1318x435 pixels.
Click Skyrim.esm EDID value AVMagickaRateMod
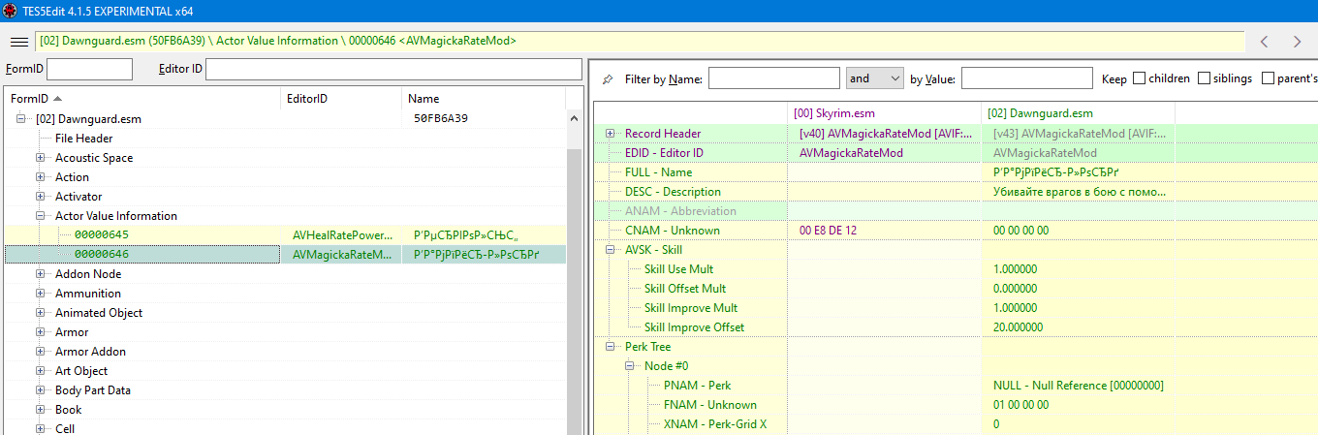851,153
